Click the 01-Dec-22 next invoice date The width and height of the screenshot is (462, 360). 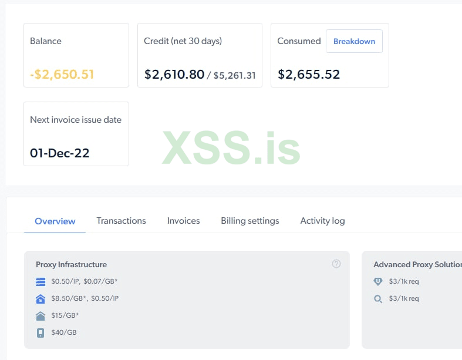60,153
